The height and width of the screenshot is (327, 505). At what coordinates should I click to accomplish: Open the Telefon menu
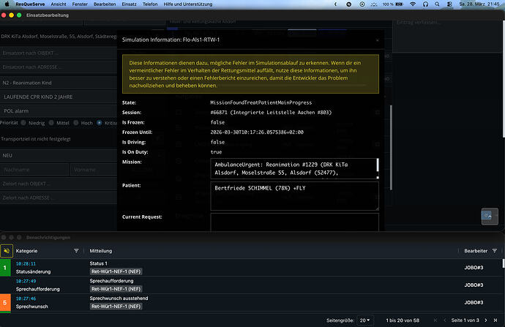click(150, 4)
